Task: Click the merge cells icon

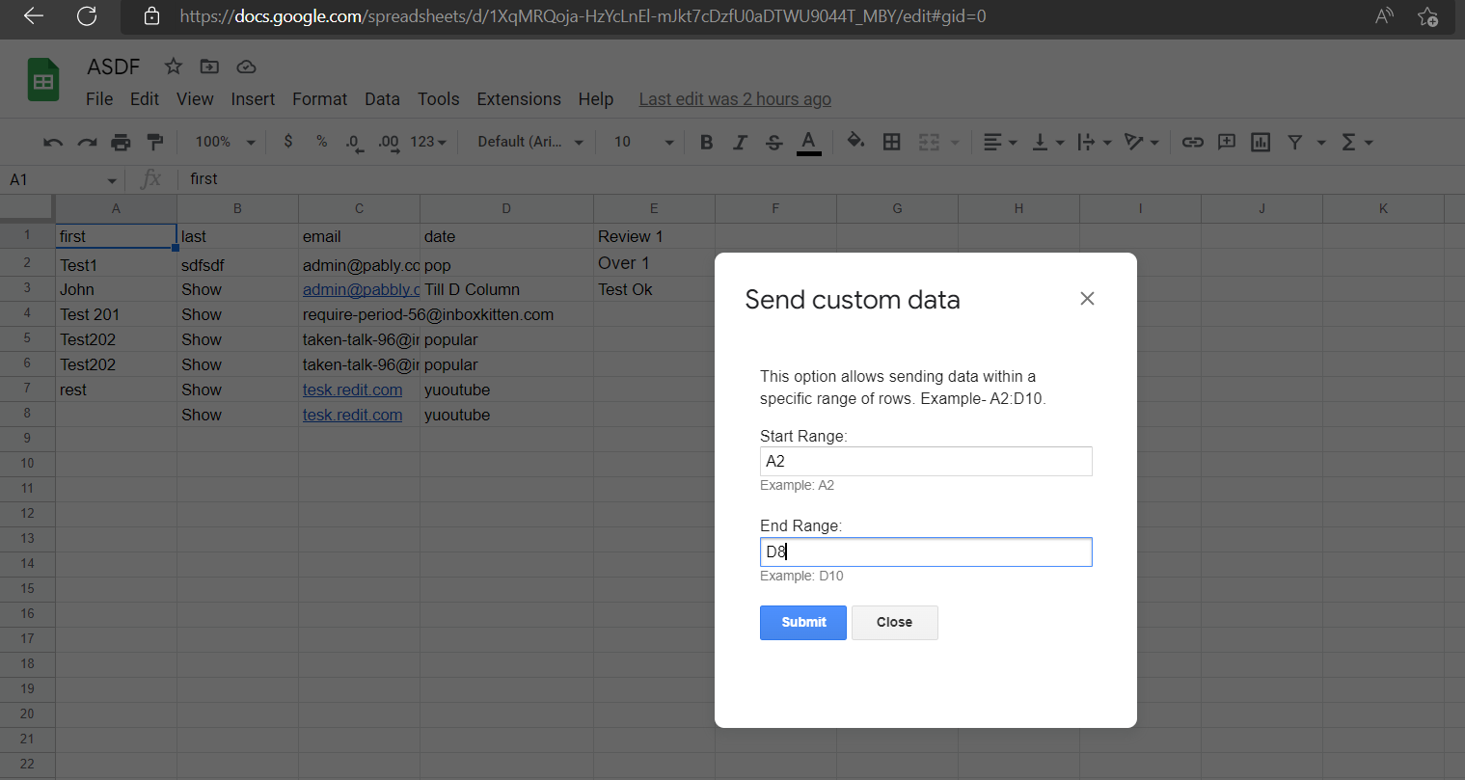Action: tap(929, 142)
